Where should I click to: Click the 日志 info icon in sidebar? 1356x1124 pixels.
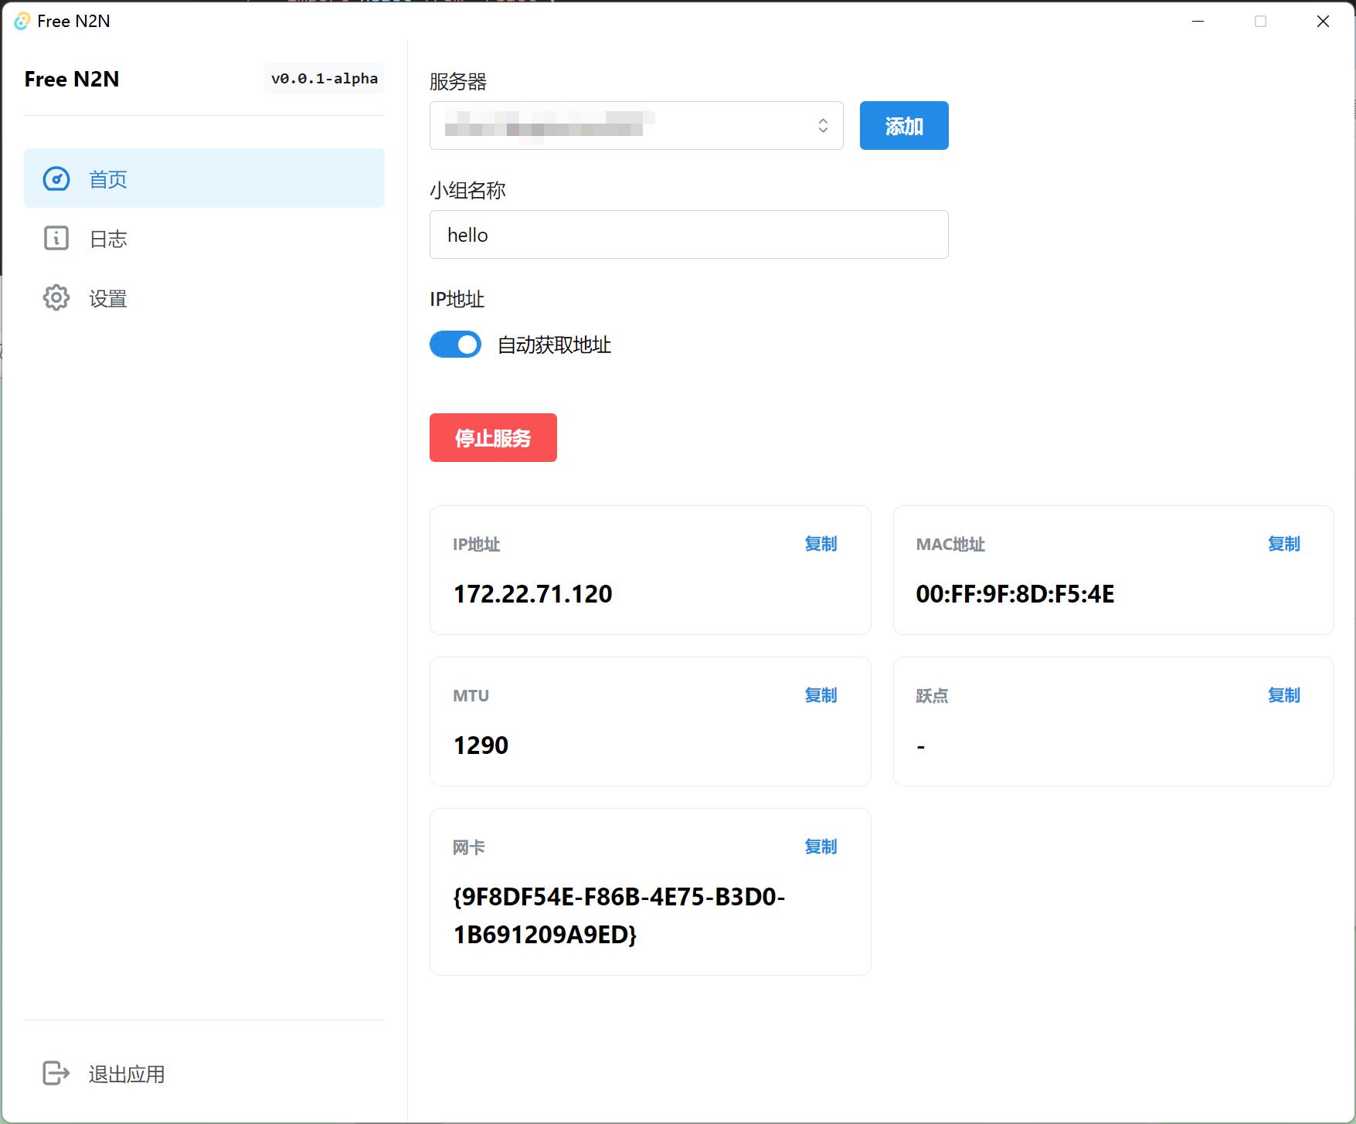[x=56, y=239]
